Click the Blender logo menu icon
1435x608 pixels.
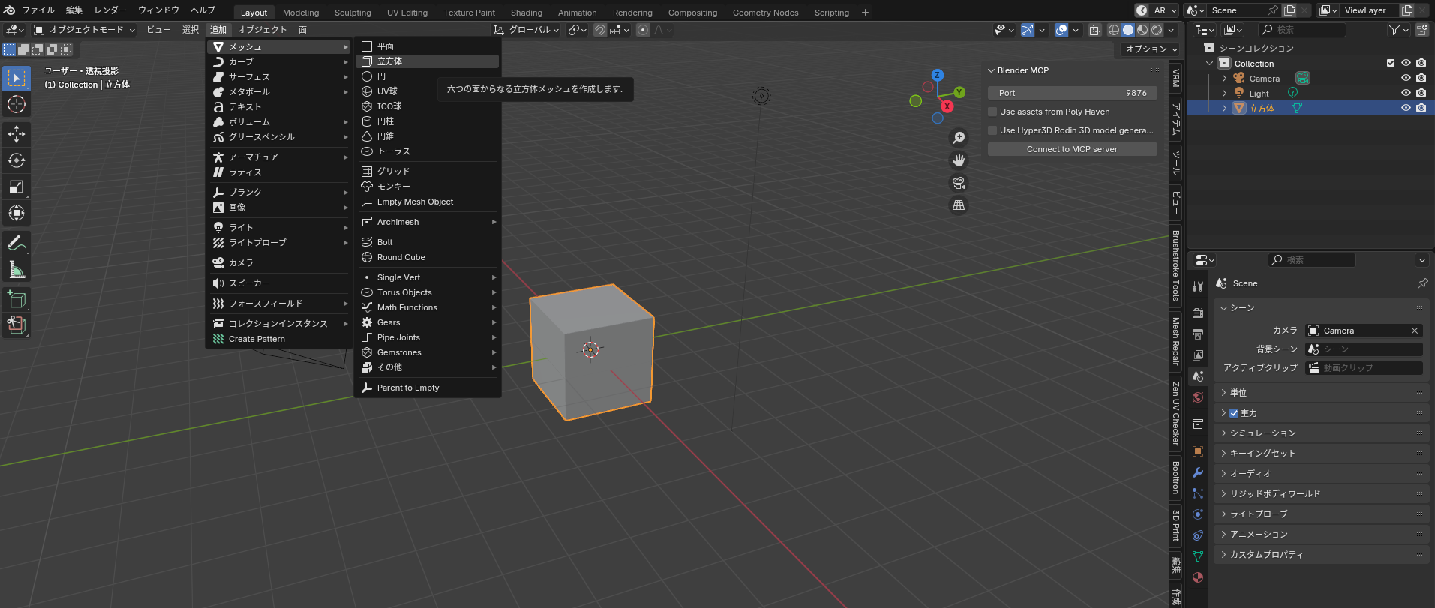coord(9,10)
